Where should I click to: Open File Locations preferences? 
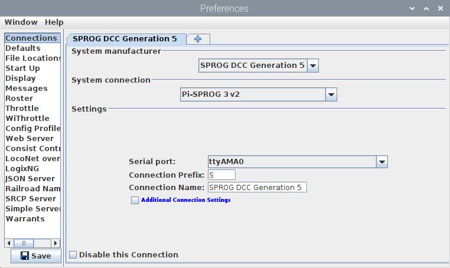[x=32, y=58]
